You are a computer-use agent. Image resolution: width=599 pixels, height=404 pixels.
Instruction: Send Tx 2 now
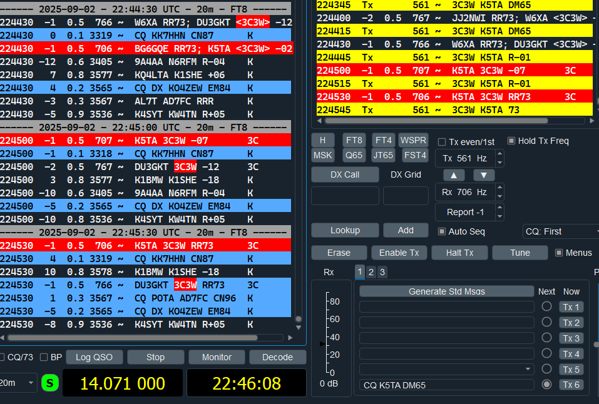point(571,323)
